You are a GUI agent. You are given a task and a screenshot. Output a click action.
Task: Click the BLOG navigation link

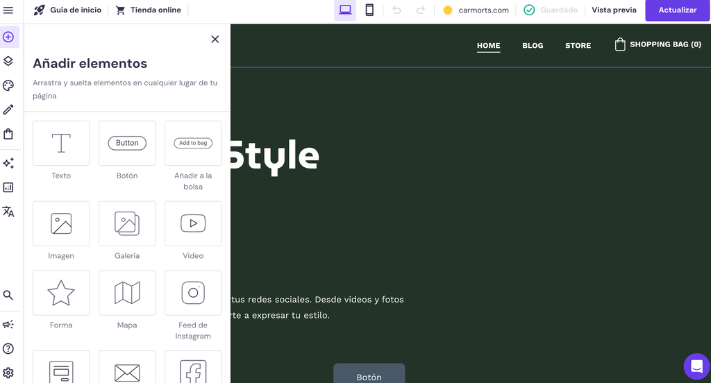pyautogui.click(x=533, y=46)
